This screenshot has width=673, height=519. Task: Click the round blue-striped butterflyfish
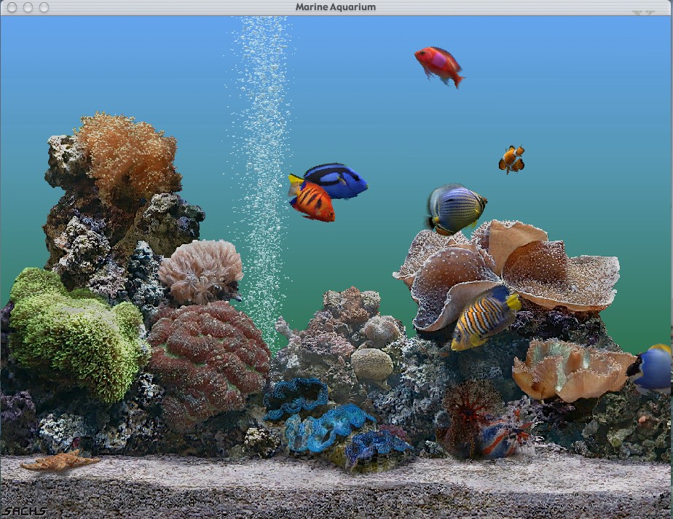(456, 210)
